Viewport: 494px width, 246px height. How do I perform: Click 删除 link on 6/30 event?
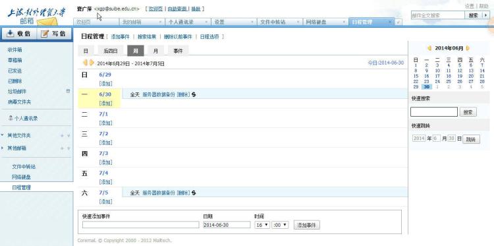183,94
